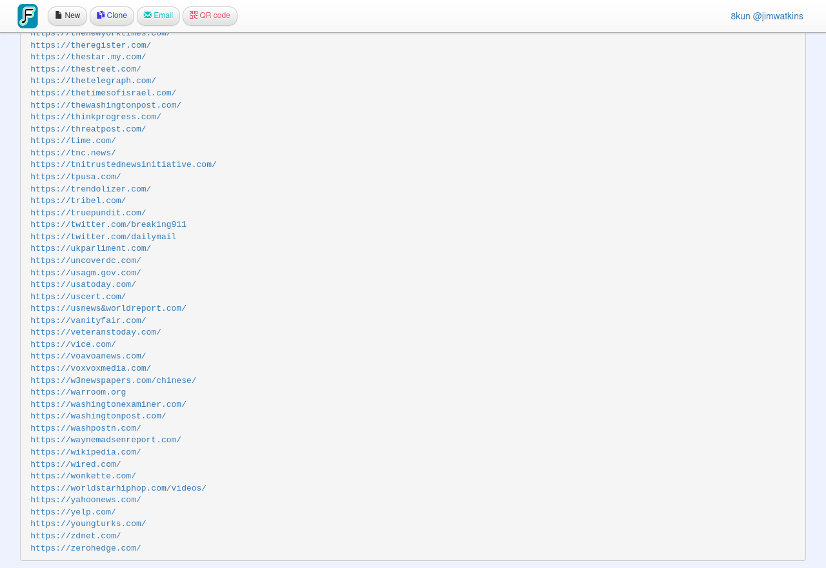The height and width of the screenshot is (568, 826).
Task: Open https://time.com/ link
Action: [x=74, y=141]
